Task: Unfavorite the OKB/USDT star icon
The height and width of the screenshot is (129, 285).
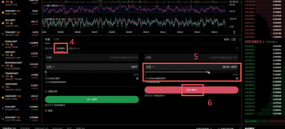Action: (x=3, y=13)
